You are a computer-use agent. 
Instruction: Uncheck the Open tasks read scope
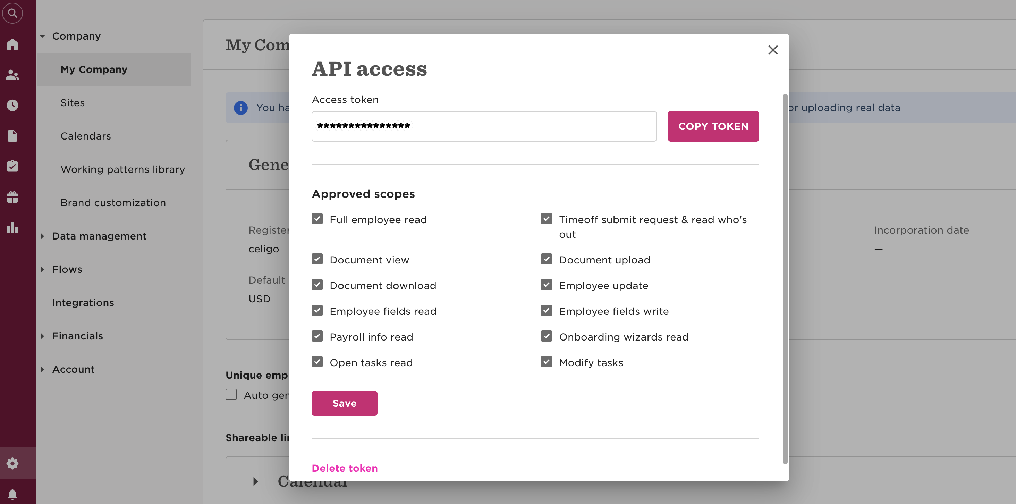[317, 362]
